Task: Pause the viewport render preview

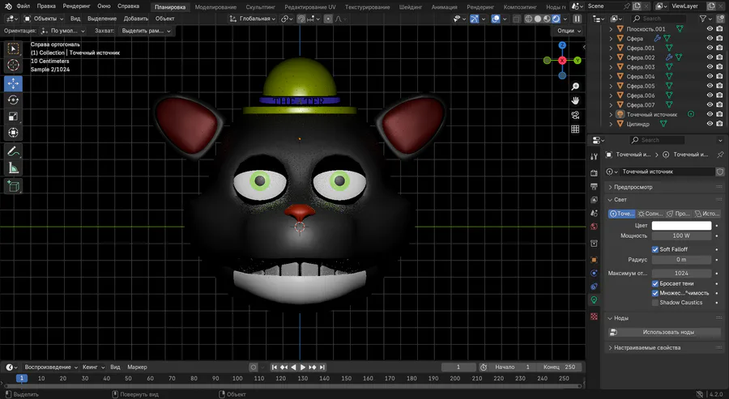Action: 577,19
